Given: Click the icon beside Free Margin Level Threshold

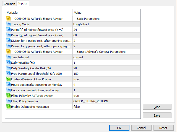Looking at the screenshot, I should point(8,74).
